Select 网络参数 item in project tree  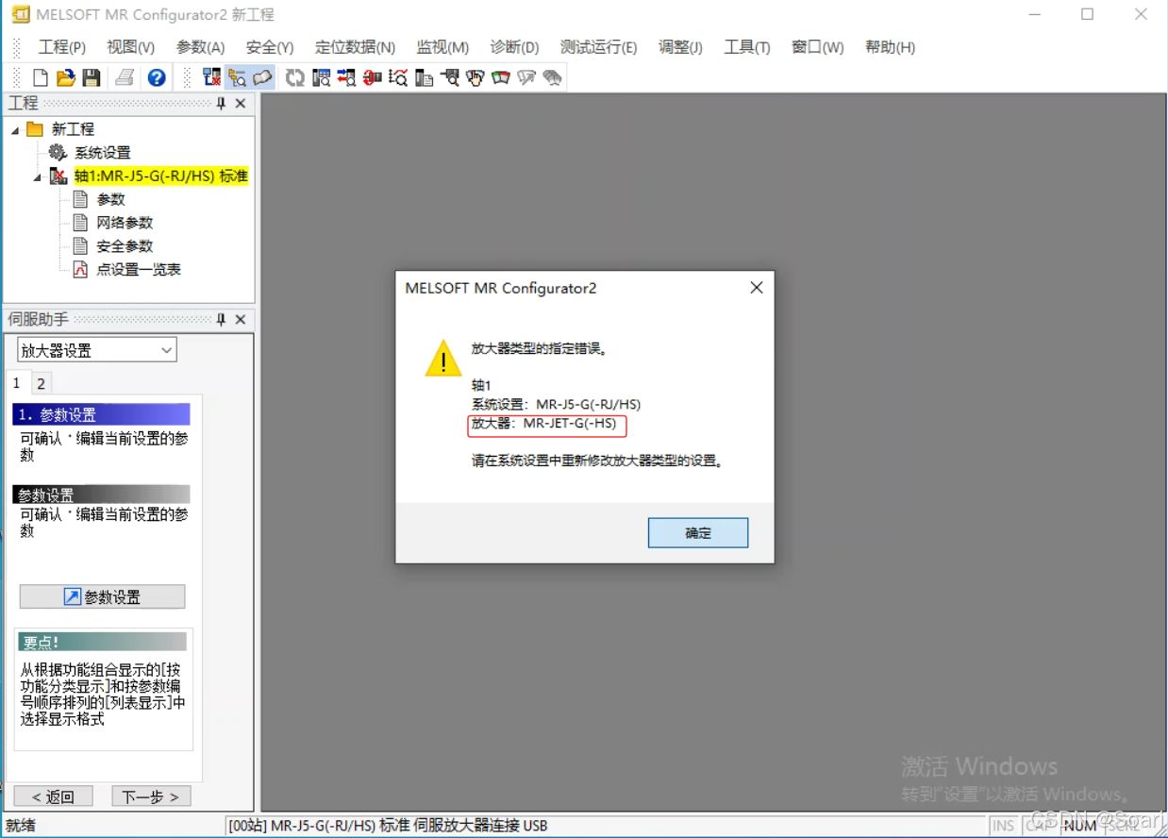tap(125, 223)
